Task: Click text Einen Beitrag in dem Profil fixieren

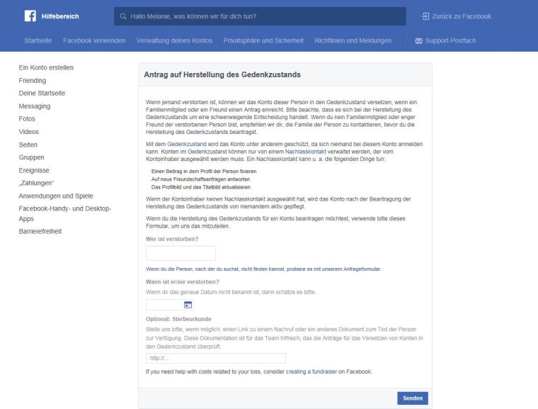Action: tap(204, 171)
